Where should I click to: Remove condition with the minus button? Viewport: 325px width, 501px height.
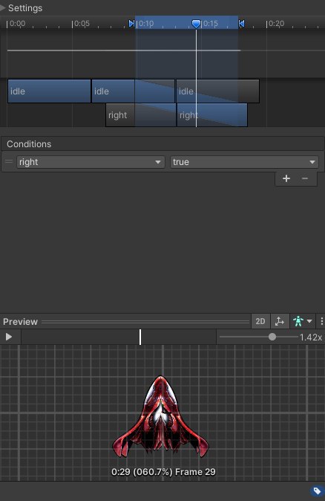(x=305, y=178)
